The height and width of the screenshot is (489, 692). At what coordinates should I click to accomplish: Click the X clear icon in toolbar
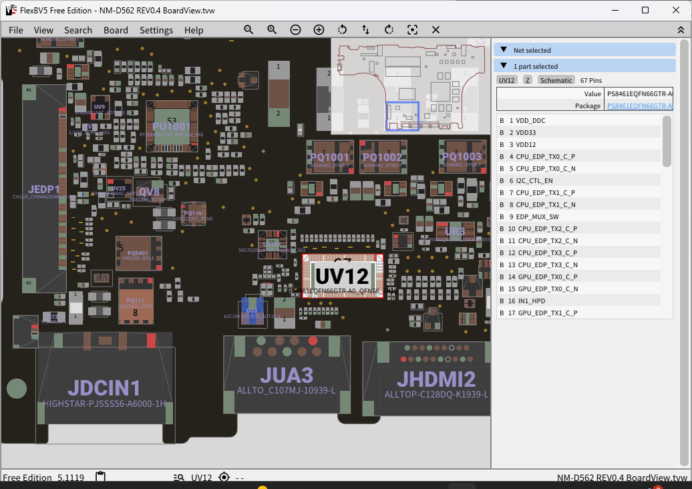tap(436, 30)
